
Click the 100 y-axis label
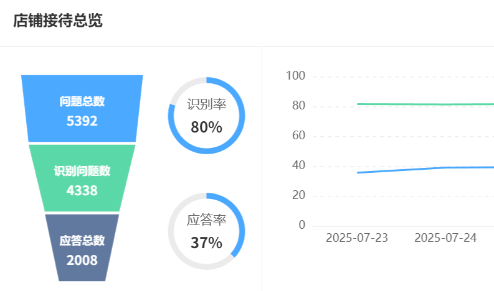click(x=295, y=76)
